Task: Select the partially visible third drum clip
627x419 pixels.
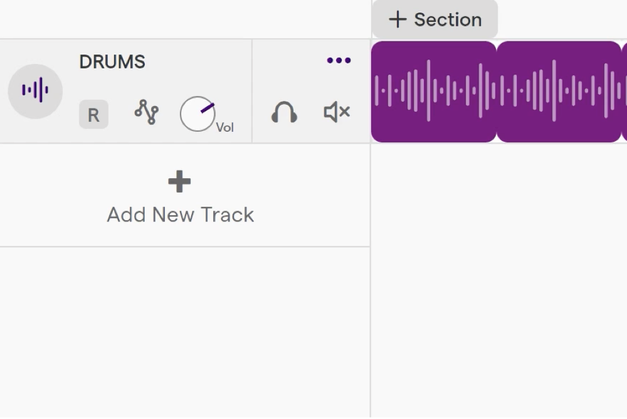Action: 624,92
